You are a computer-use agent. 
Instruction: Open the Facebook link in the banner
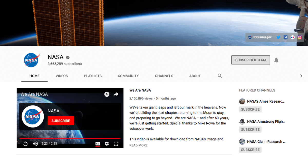coord(285,37)
